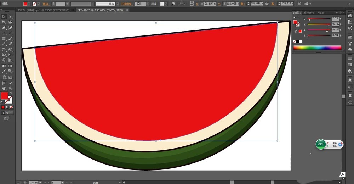Open stroke color dropdown in control bar

click(38, 4)
